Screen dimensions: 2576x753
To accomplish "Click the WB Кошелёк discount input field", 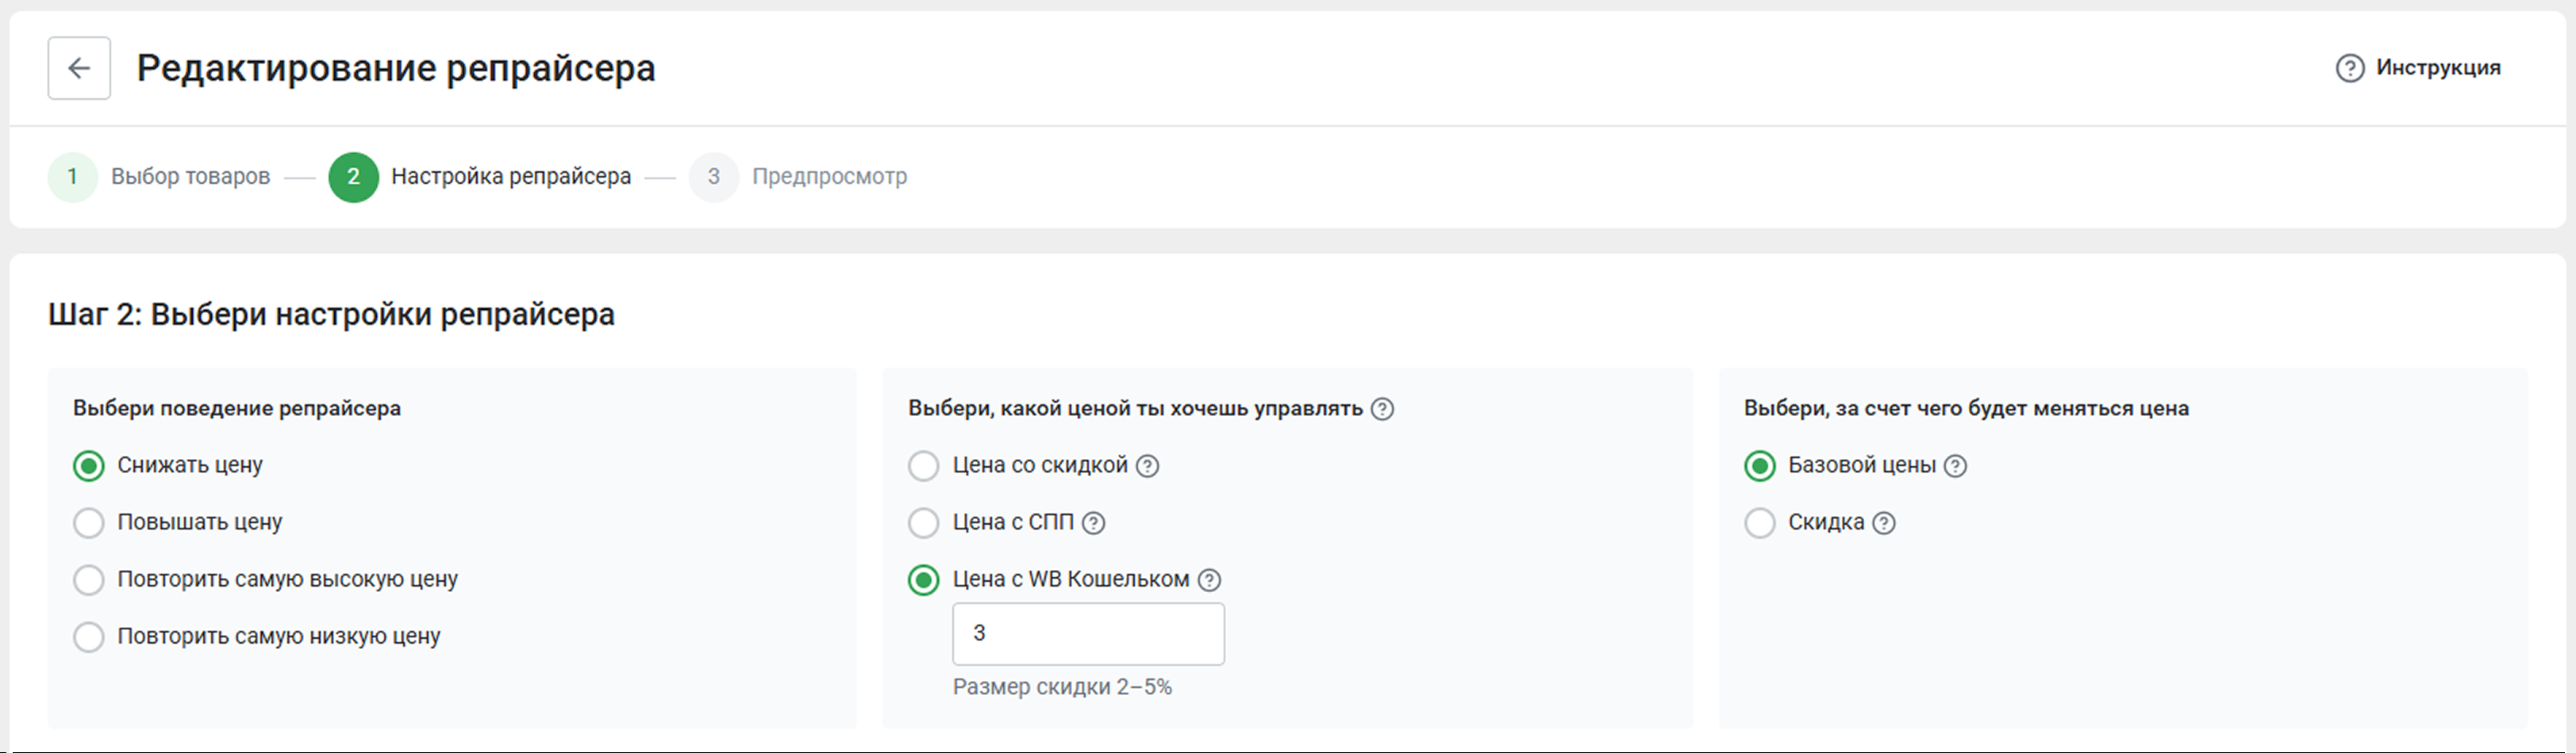I will [x=1088, y=634].
